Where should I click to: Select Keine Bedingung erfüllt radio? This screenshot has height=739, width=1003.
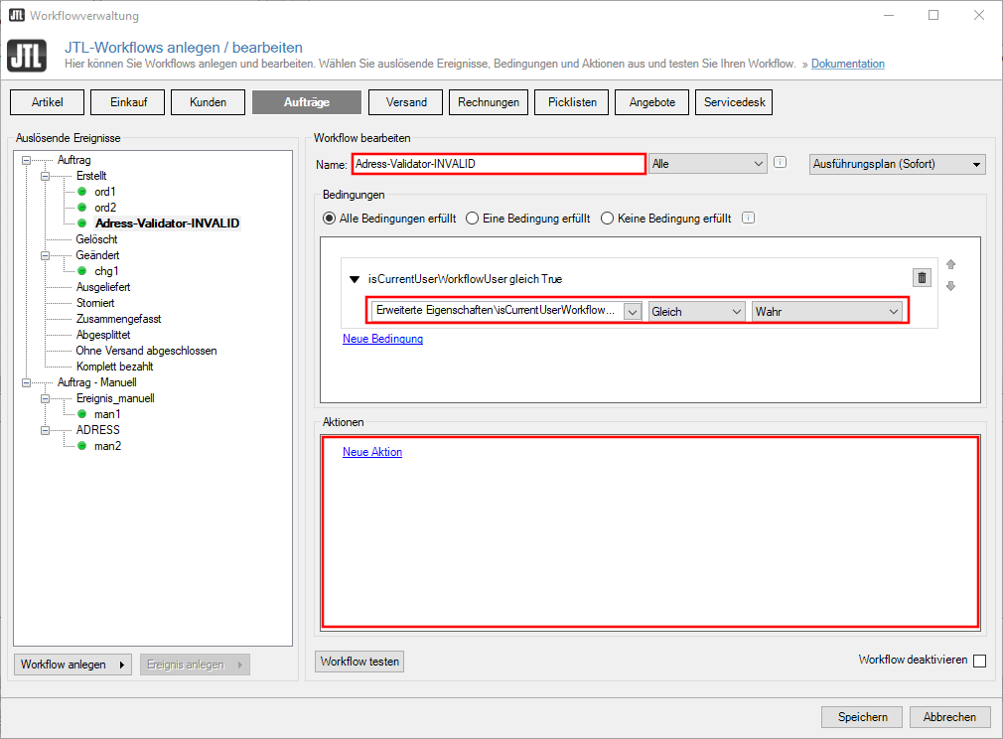[x=607, y=219]
